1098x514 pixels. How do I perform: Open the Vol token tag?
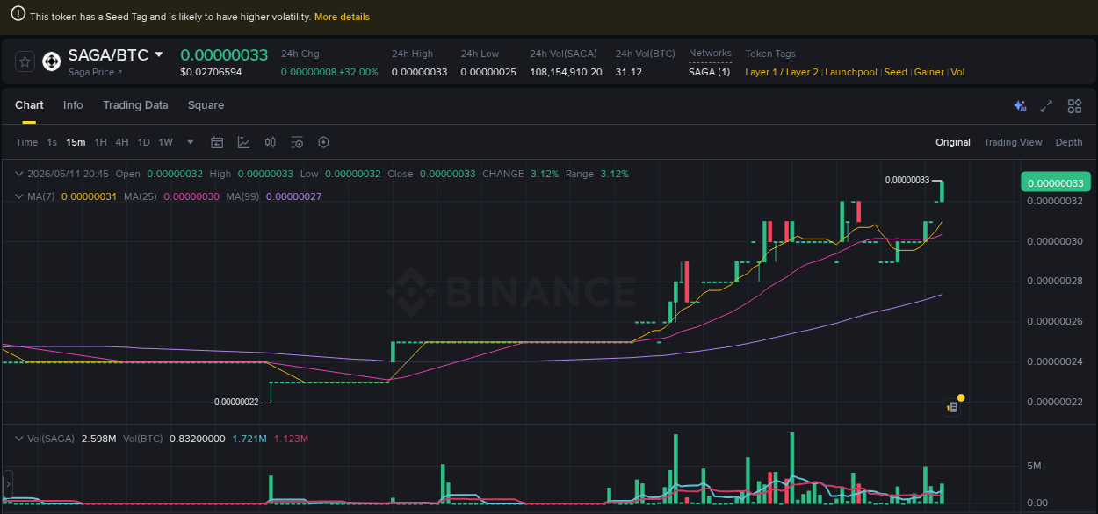[x=957, y=72]
